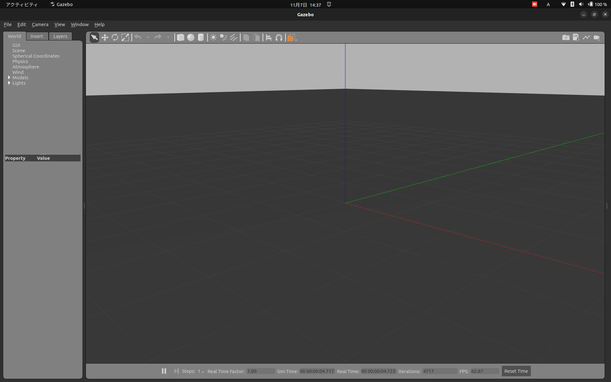This screenshot has height=382, width=611.
Task: Open the File menu
Action: click(x=8, y=25)
